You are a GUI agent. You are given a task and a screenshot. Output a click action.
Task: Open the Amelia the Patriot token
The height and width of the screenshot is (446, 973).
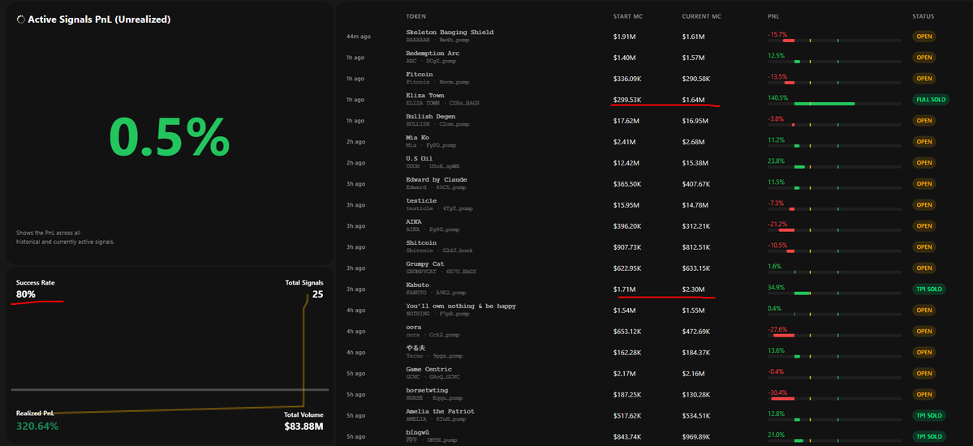pyautogui.click(x=440, y=411)
